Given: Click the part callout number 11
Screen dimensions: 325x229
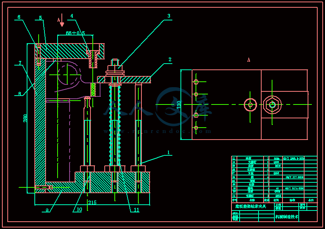Looking at the screenshot, I should coord(136,210).
